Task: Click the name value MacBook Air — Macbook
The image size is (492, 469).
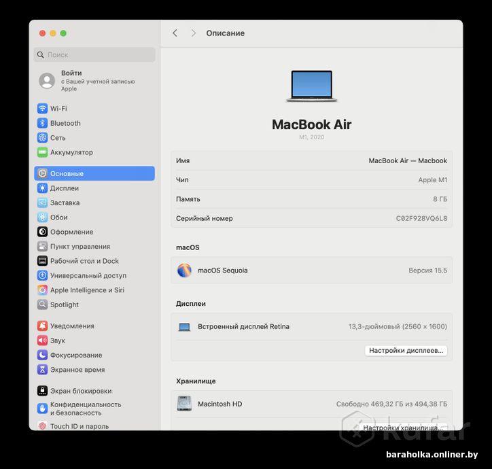Action: click(x=408, y=160)
